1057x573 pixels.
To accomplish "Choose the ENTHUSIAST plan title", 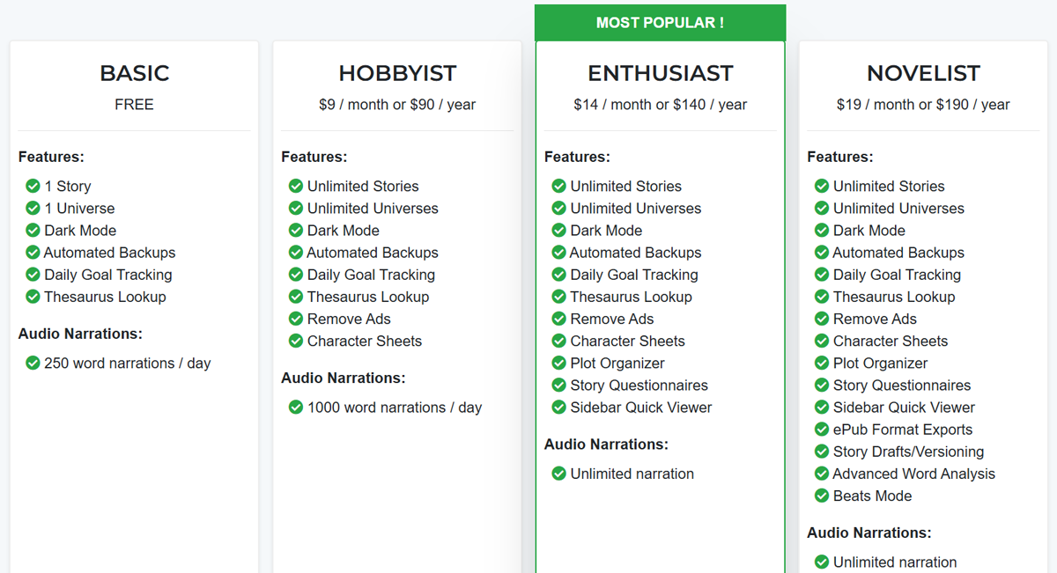I will [x=660, y=73].
